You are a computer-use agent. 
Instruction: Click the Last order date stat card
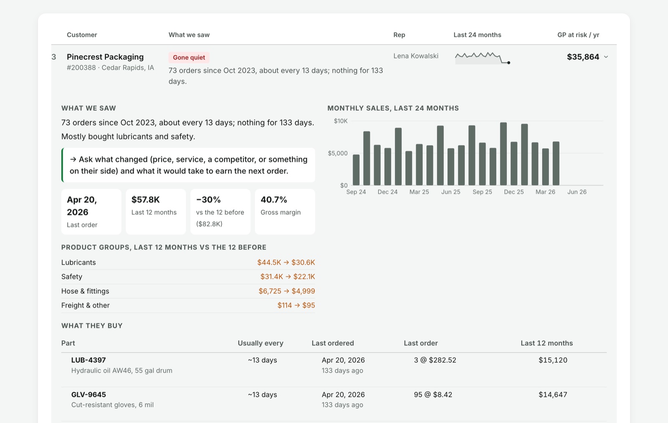point(91,212)
